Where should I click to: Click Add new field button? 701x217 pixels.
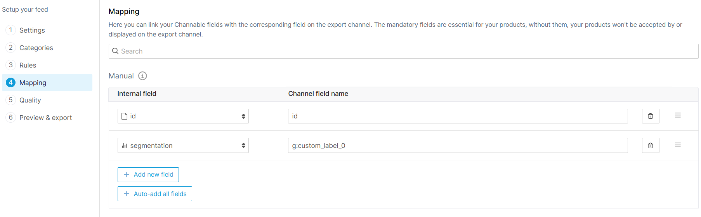tap(148, 175)
